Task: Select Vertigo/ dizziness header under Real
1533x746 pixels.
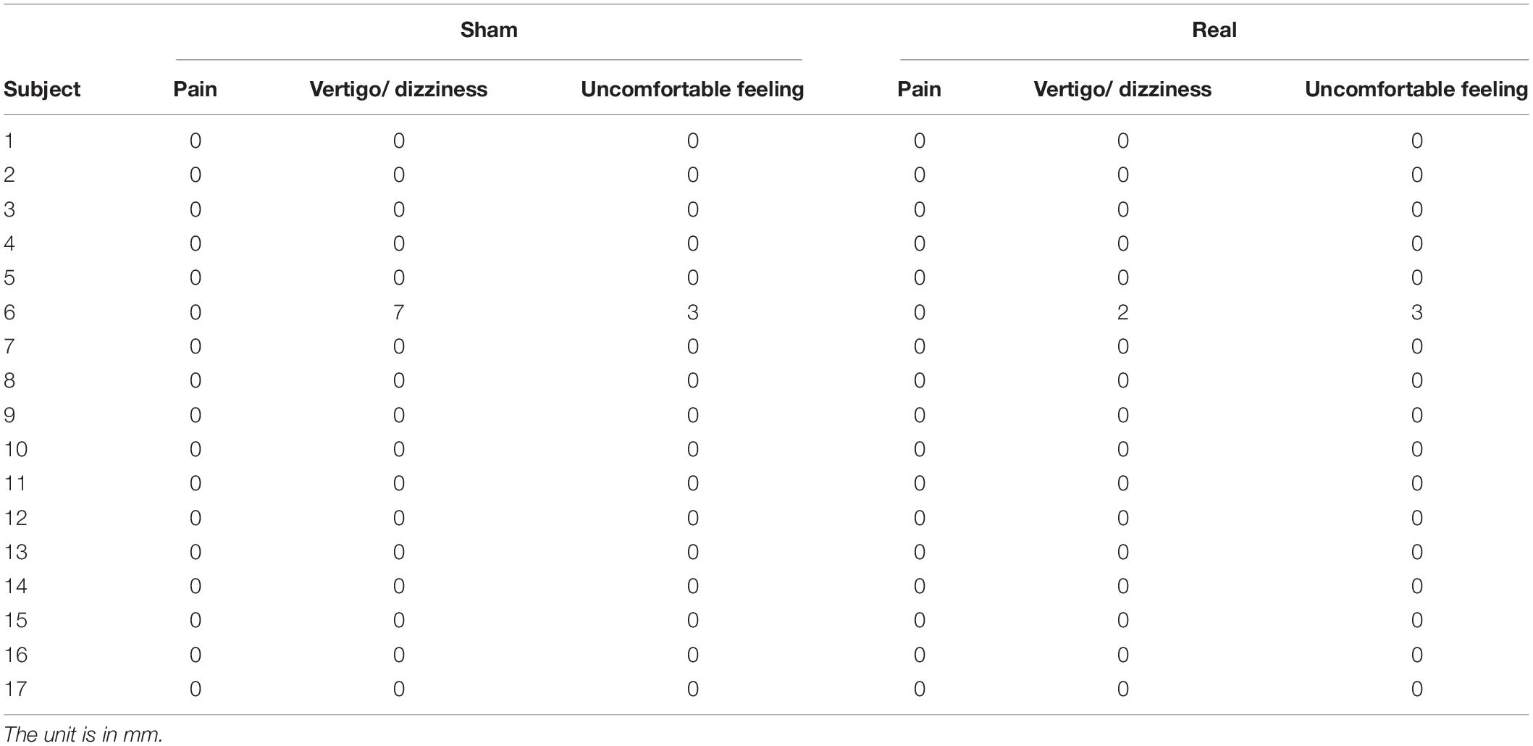Action: point(1122,90)
